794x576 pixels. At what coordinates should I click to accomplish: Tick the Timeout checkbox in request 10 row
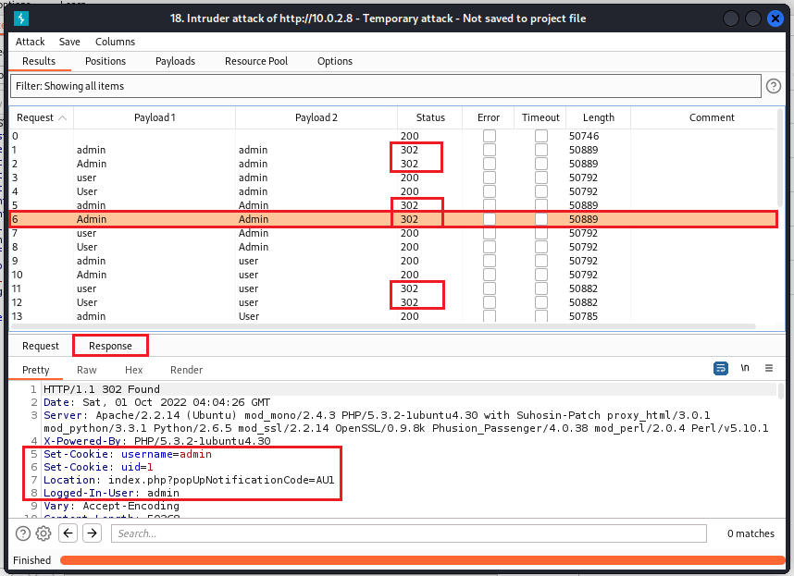(x=541, y=275)
